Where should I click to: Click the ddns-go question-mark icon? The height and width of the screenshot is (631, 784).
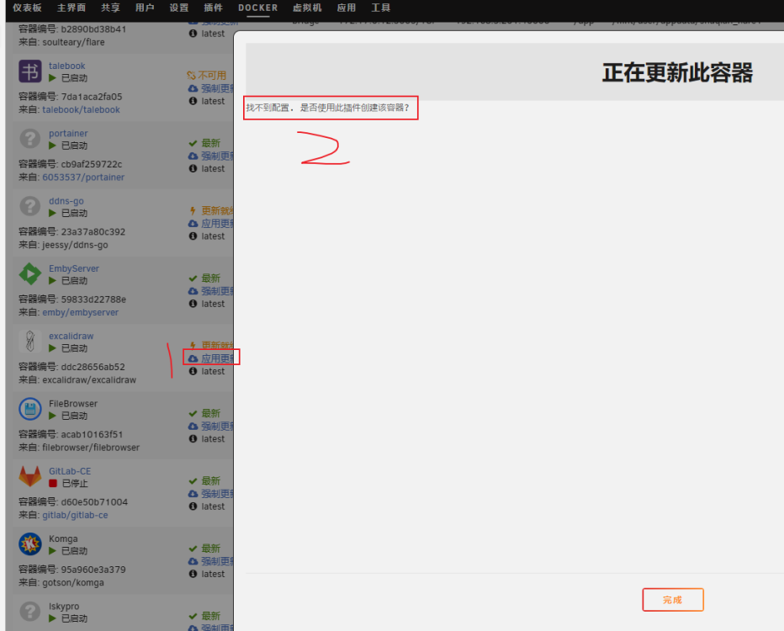coord(30,206)
